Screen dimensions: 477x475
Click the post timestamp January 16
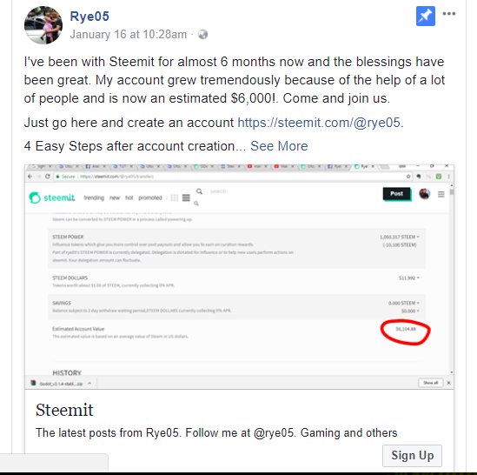point(129,35)
